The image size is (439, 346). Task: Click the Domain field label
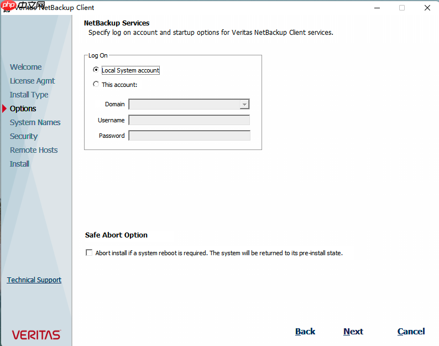pos(115,104)
